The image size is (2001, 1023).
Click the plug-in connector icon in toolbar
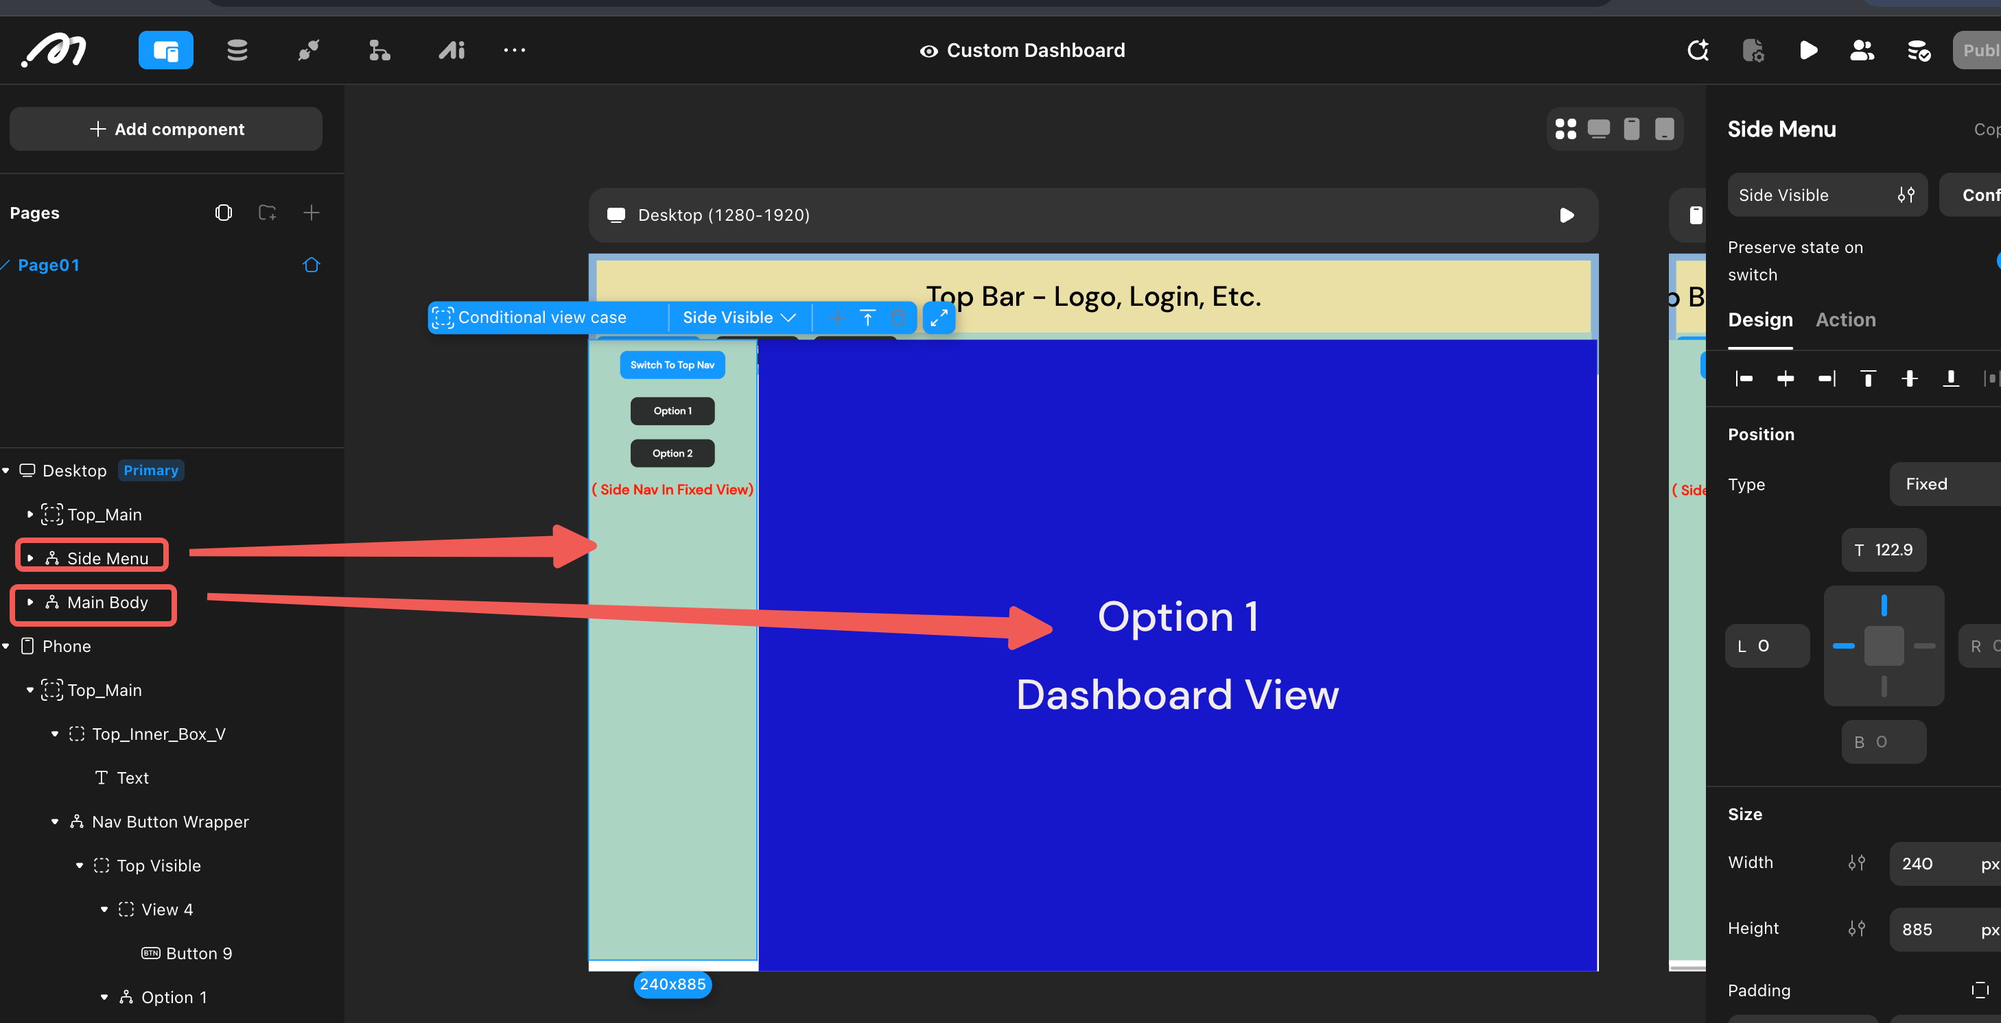(308, 51)
